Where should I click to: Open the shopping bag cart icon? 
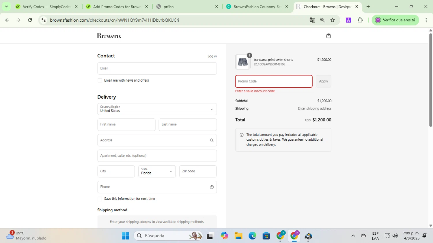click(328, 36)
